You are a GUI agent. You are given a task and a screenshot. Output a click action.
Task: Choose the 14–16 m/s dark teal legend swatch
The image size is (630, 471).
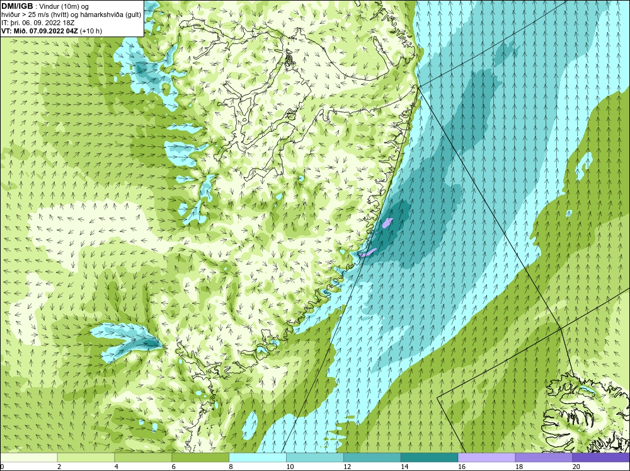point(429,457)
